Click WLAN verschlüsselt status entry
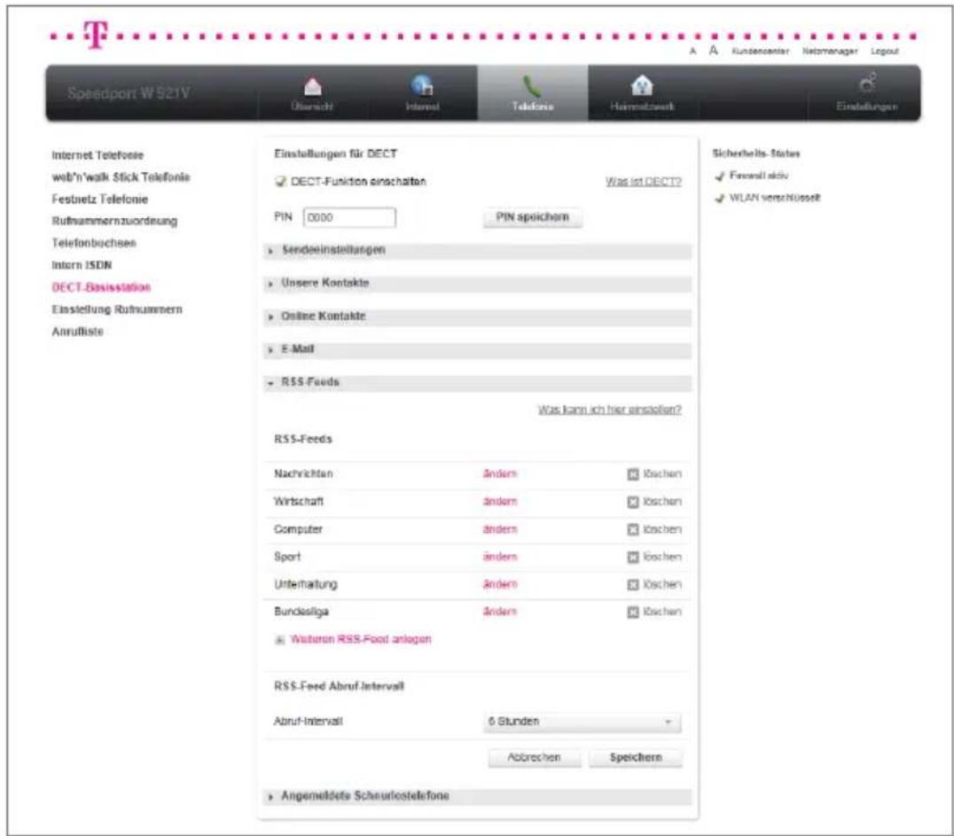The image size is (954, 836). pos(768,198)
